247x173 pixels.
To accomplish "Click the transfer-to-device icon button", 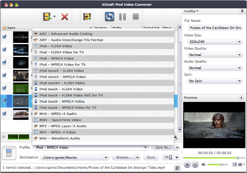I will tap(168, 157).
